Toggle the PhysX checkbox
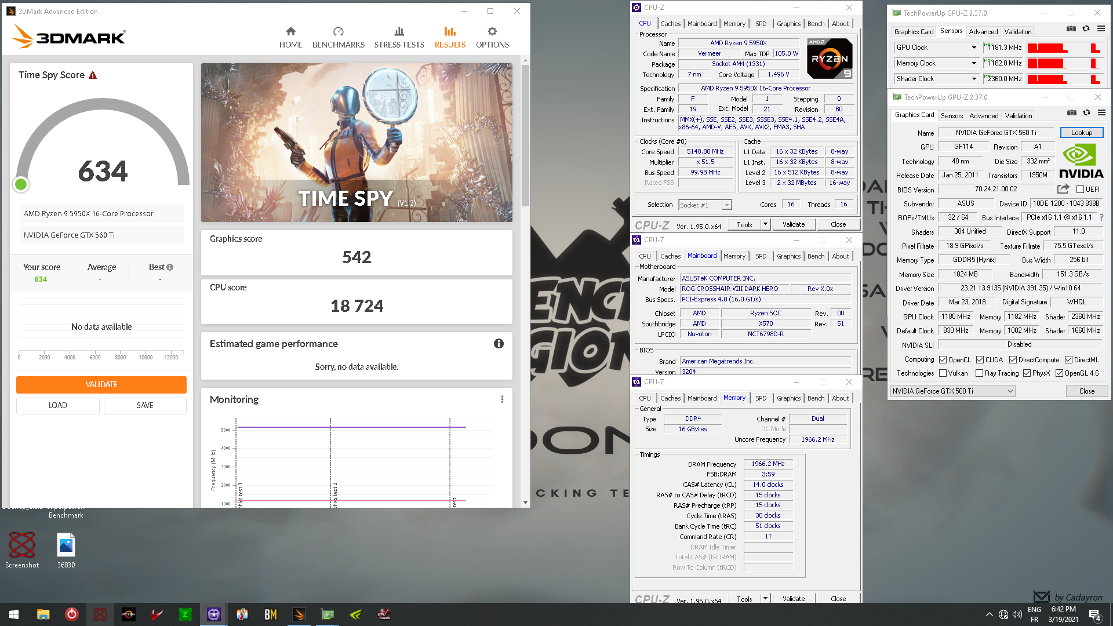Screen dimensions: 1113x626 tap(1027, 373)
